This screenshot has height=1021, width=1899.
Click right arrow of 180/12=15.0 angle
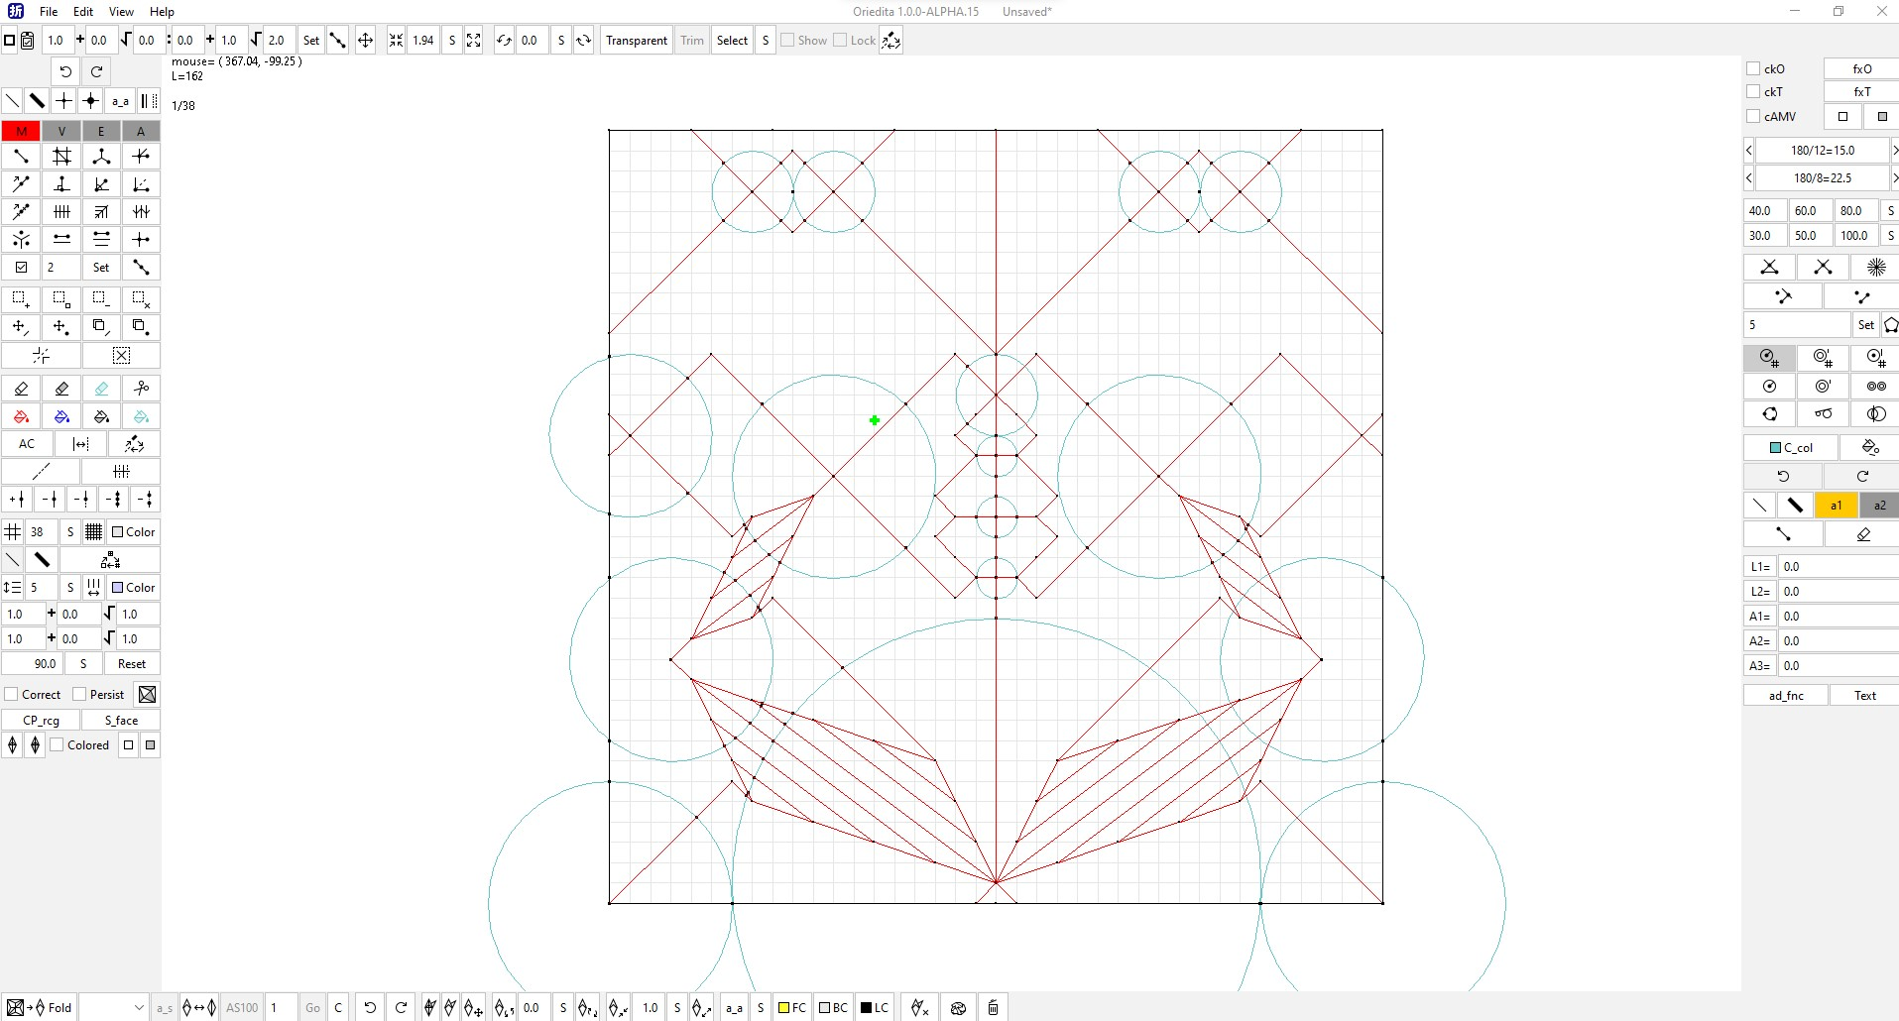[1894, 151]
